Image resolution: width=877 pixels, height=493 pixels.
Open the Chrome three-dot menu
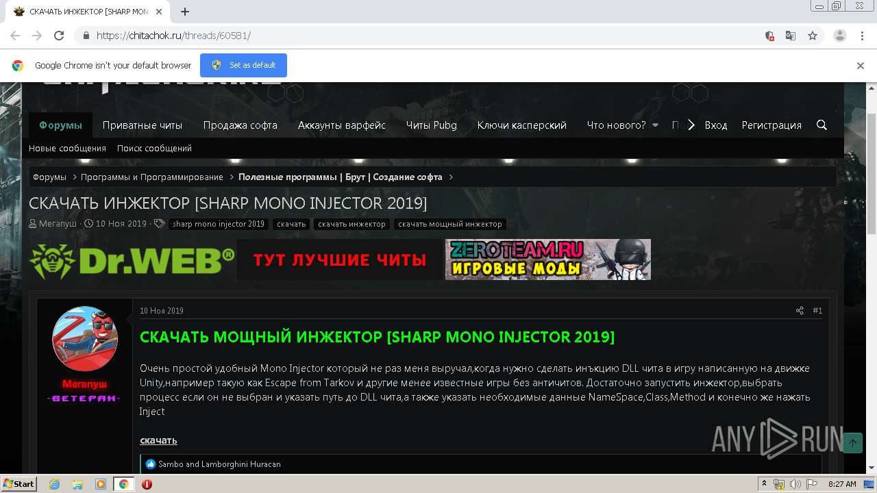862,36
